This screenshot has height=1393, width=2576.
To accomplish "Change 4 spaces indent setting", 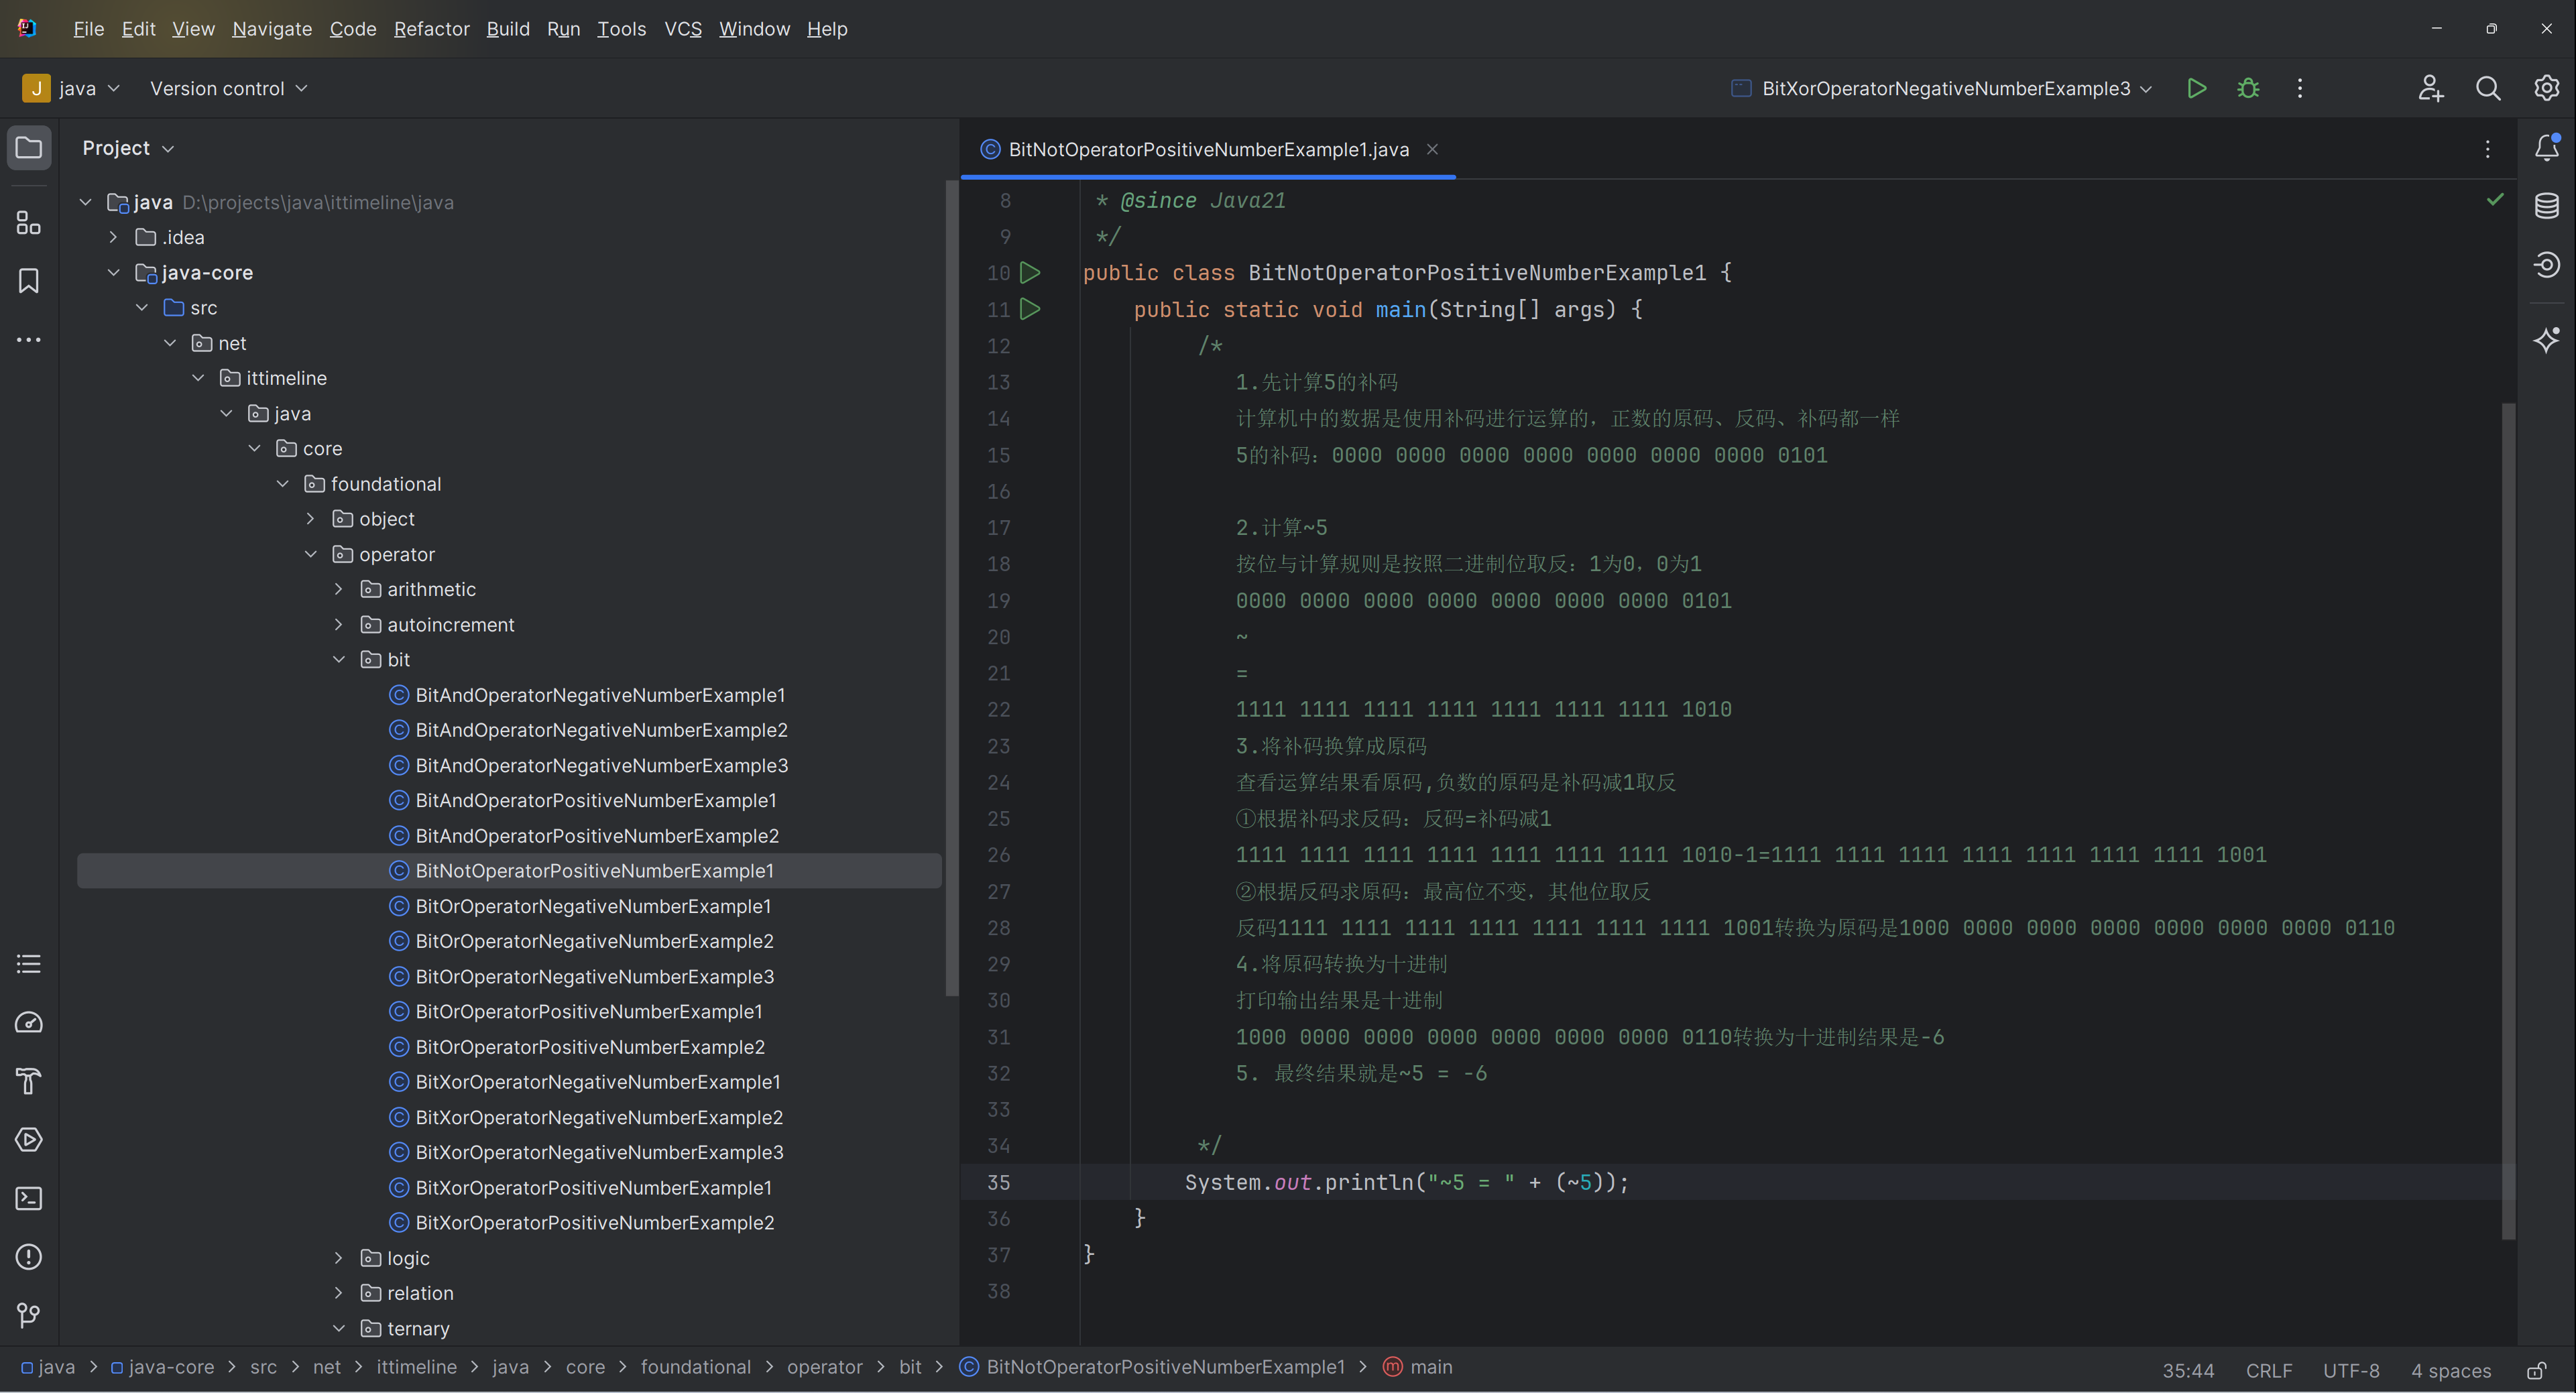I will [x=2450, y=1371].
